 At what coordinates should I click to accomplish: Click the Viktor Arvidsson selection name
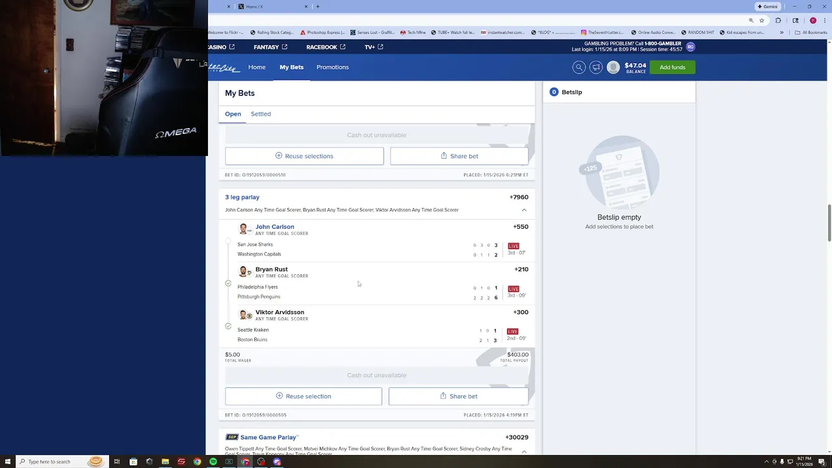point(279,312)
